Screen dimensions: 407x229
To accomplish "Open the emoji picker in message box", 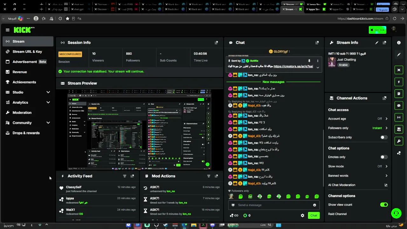I will click(x=314, y=205).
